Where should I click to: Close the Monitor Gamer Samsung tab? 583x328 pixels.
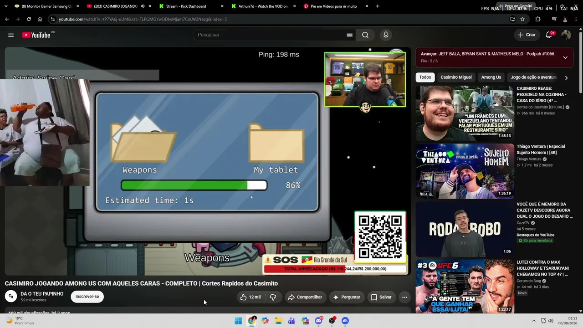(x=77, y=6)
